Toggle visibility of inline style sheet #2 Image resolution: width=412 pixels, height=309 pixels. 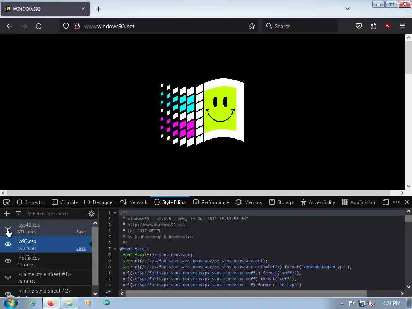[8, 293]
